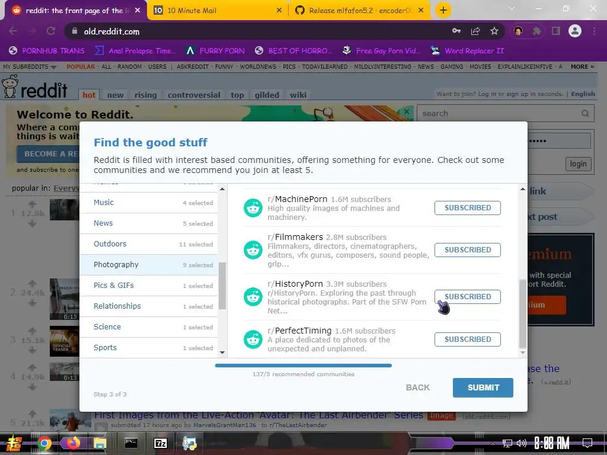Switch to the rising sorting tab
The height and width of the screenshot is (455, 607).
[146, 95]
